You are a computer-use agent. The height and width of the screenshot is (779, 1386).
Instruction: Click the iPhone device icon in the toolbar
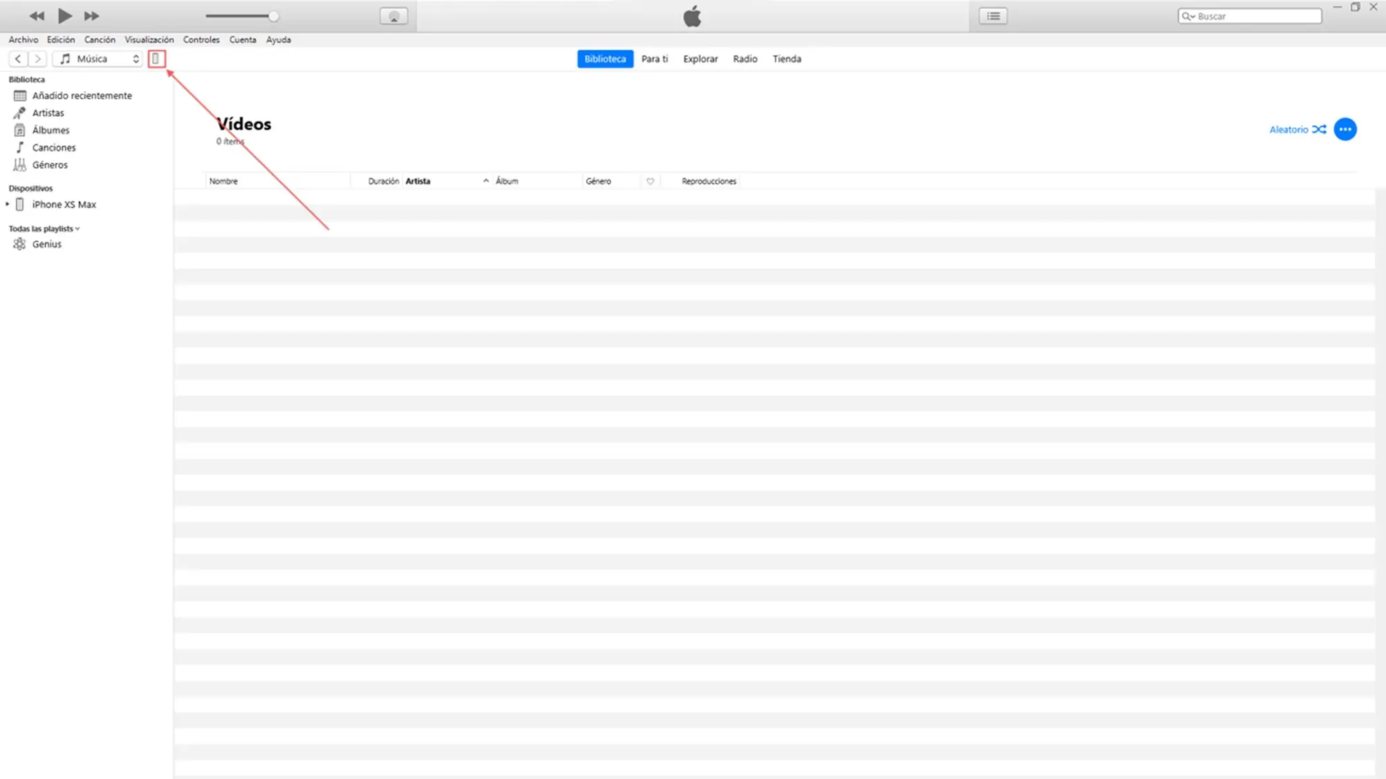click(x=156, y=59)
